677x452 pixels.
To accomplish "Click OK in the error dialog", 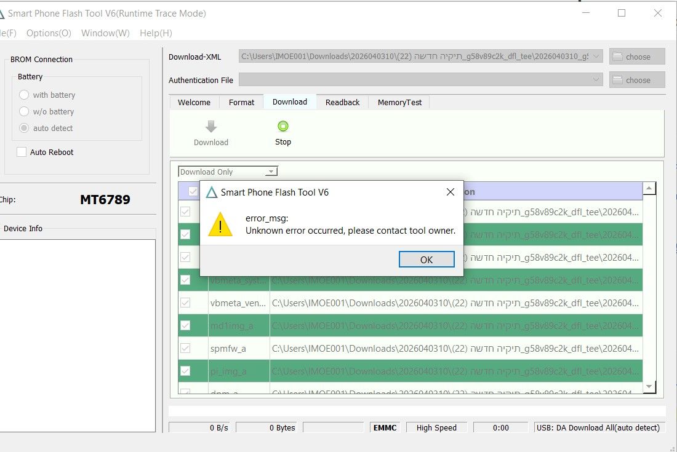I will (427, 260).
